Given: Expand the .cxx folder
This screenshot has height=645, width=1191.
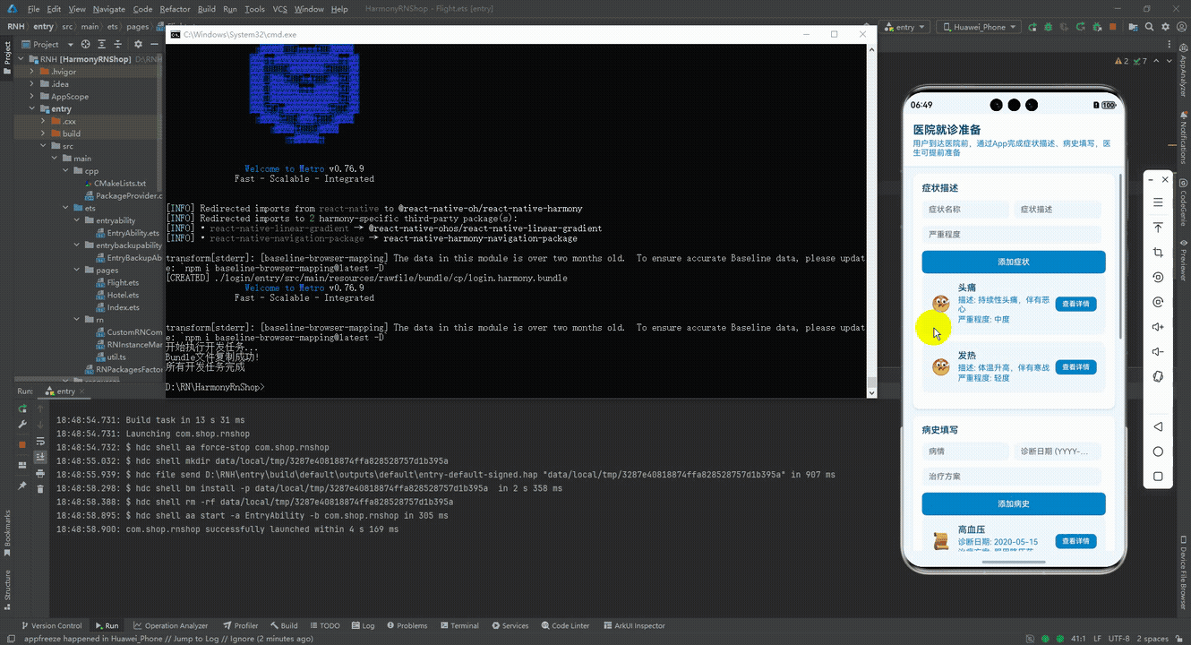Looking at the screenshot, I should [44, 121].
